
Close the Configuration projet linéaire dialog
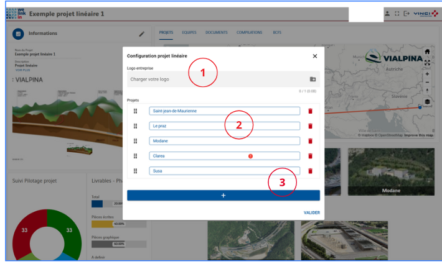[x=314, y=56]
